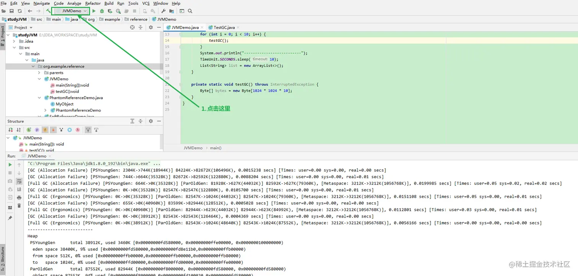Screen dimensions: 578x276
Task: Collapse the org.example.reference package
Action: pos(33,67)
